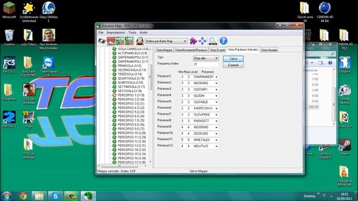
Task: Open ROM with the toolbar arrow icon
Action: pos(102,41)
